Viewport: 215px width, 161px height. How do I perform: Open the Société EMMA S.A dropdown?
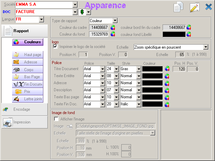click(x=75, y=5)
